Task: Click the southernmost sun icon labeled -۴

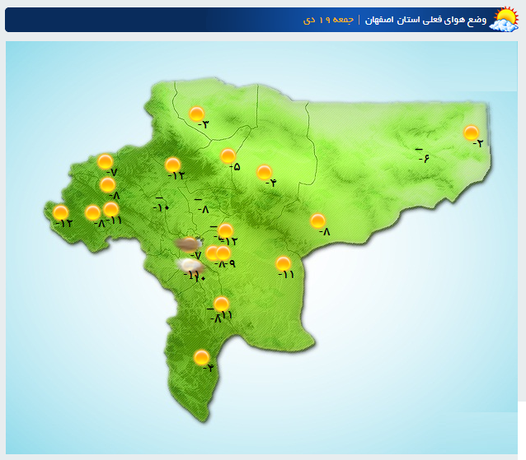Action: point(201,358)
